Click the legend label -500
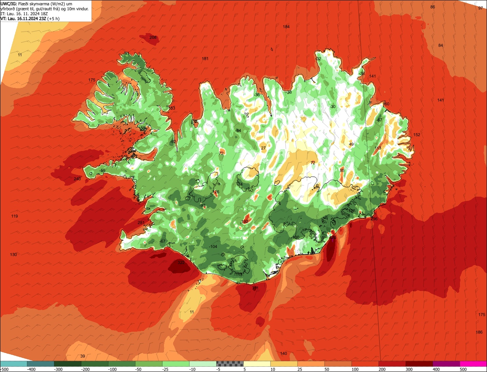Viewport: 487px width, 372px height. 4,369
